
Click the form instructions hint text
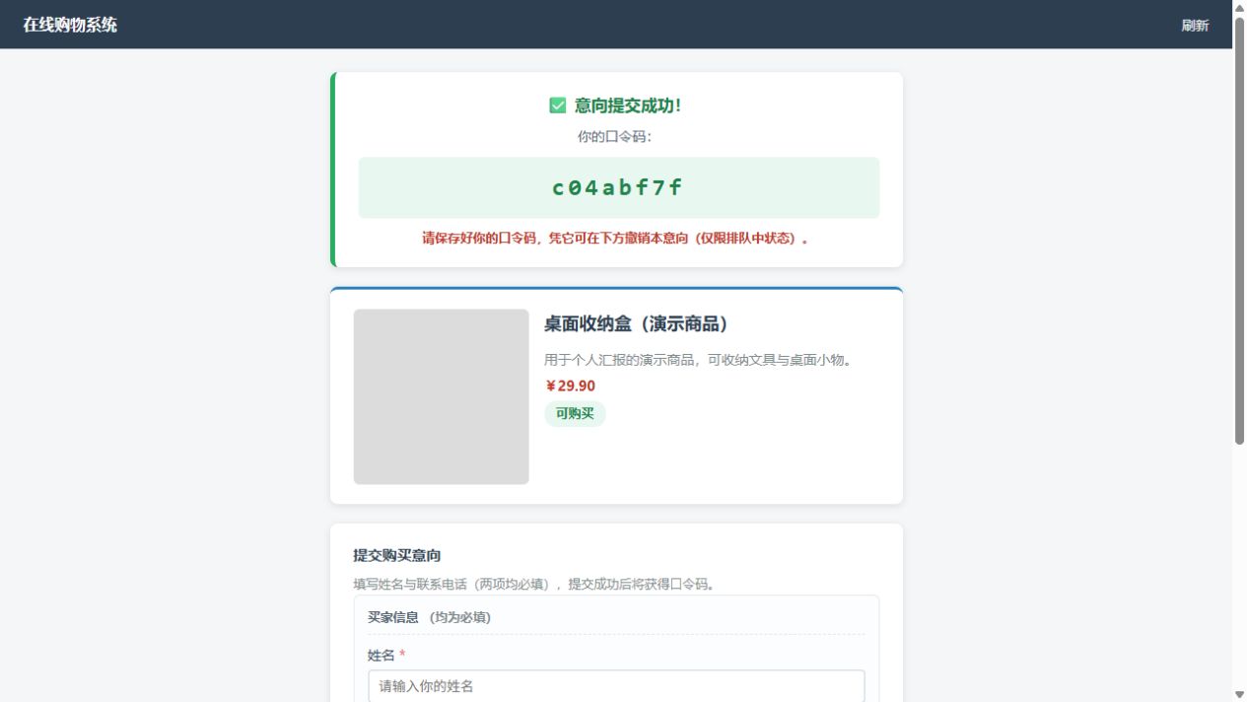click(x=536, y=584)
